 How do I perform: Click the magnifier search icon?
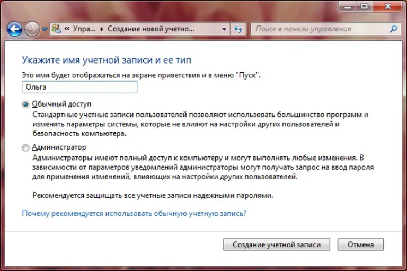coord(394,29)
